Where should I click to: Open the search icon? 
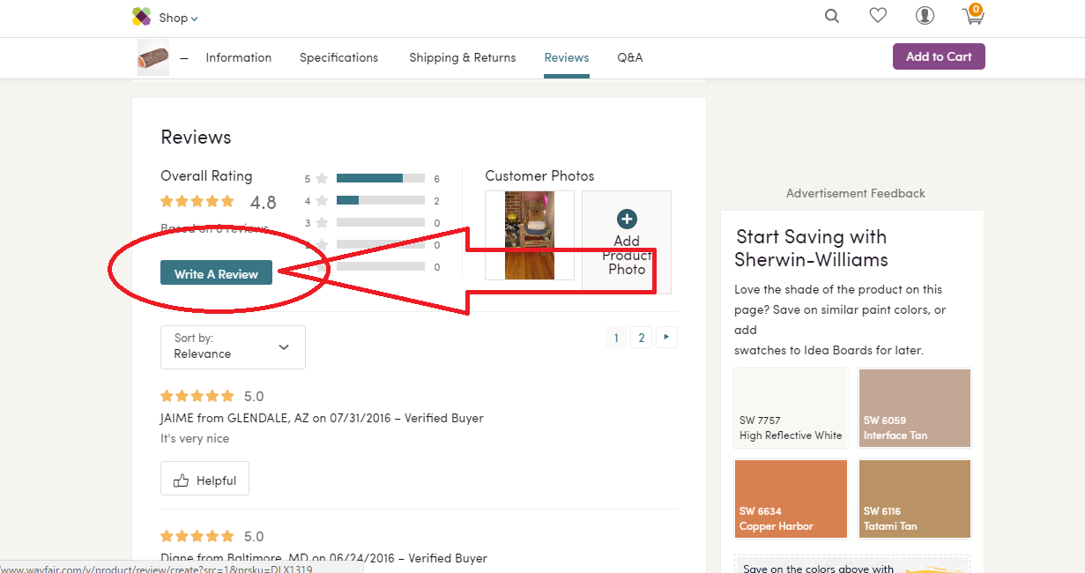(x=831, y=16)
